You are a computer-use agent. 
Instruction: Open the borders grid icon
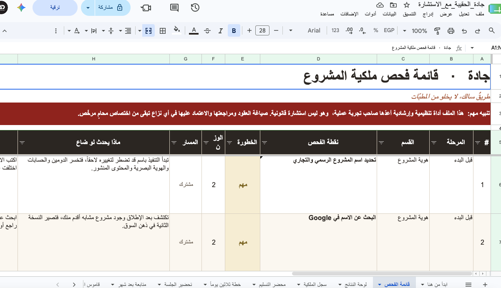163,30
